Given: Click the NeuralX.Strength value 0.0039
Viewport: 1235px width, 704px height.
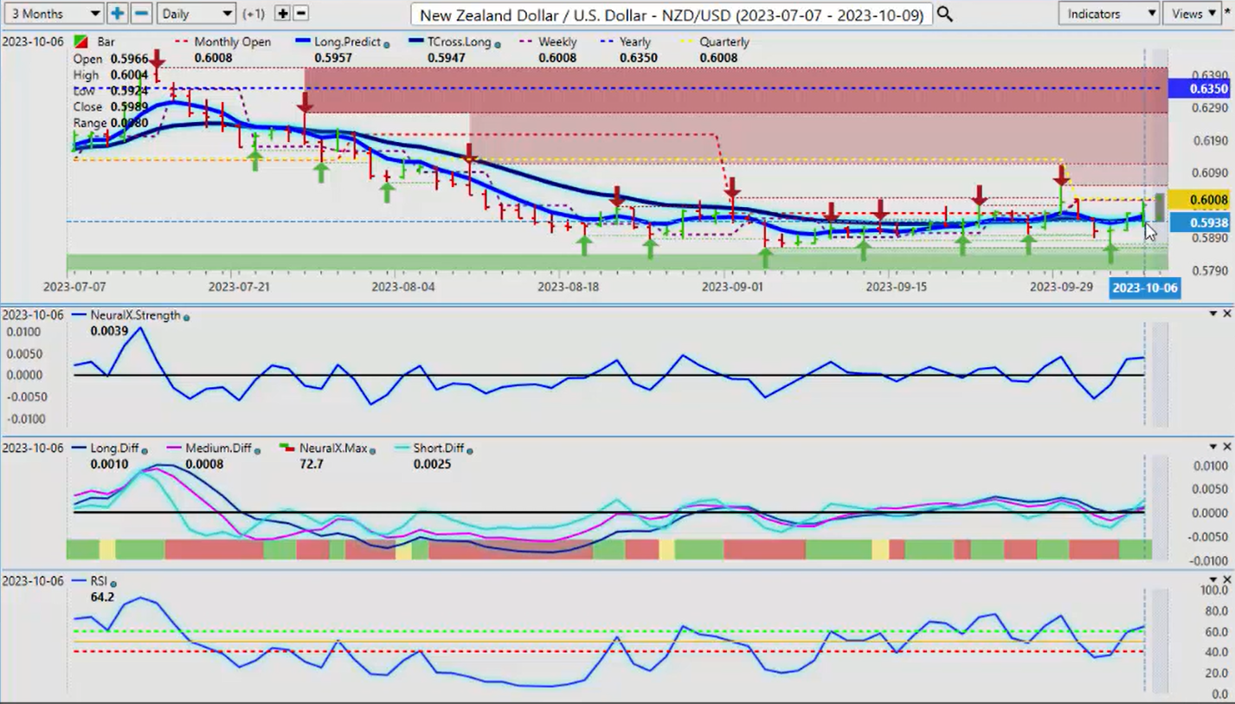Looking at the screenshot, I should click(109, 331).
